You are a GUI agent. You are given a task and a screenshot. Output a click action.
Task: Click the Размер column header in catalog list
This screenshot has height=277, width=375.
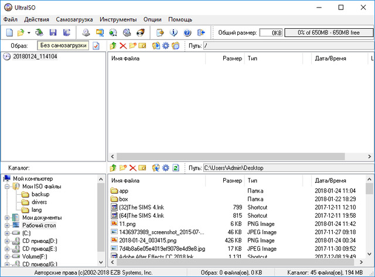coord(232,181)
